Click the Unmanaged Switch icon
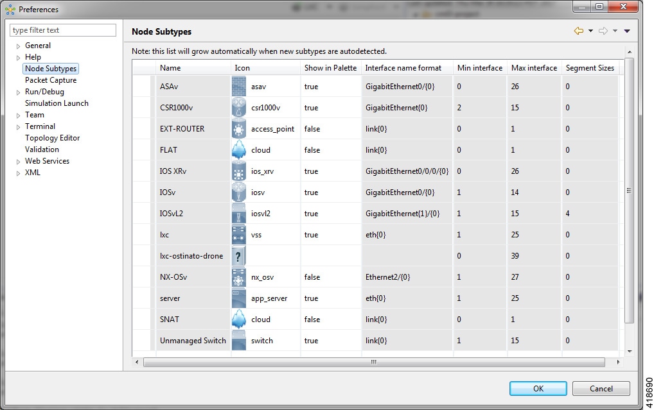This screenshot has height=410, width=654. [x=239, y=341]
